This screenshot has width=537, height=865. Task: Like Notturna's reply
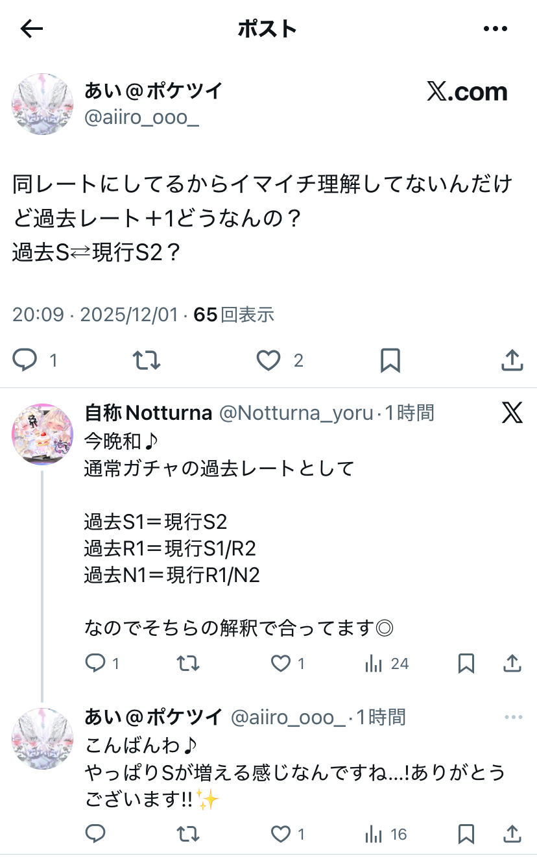pos(280,663)
